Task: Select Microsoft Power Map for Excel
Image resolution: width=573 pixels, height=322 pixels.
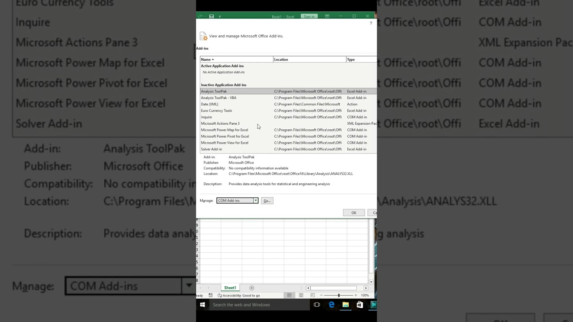Action: (288, 130)
